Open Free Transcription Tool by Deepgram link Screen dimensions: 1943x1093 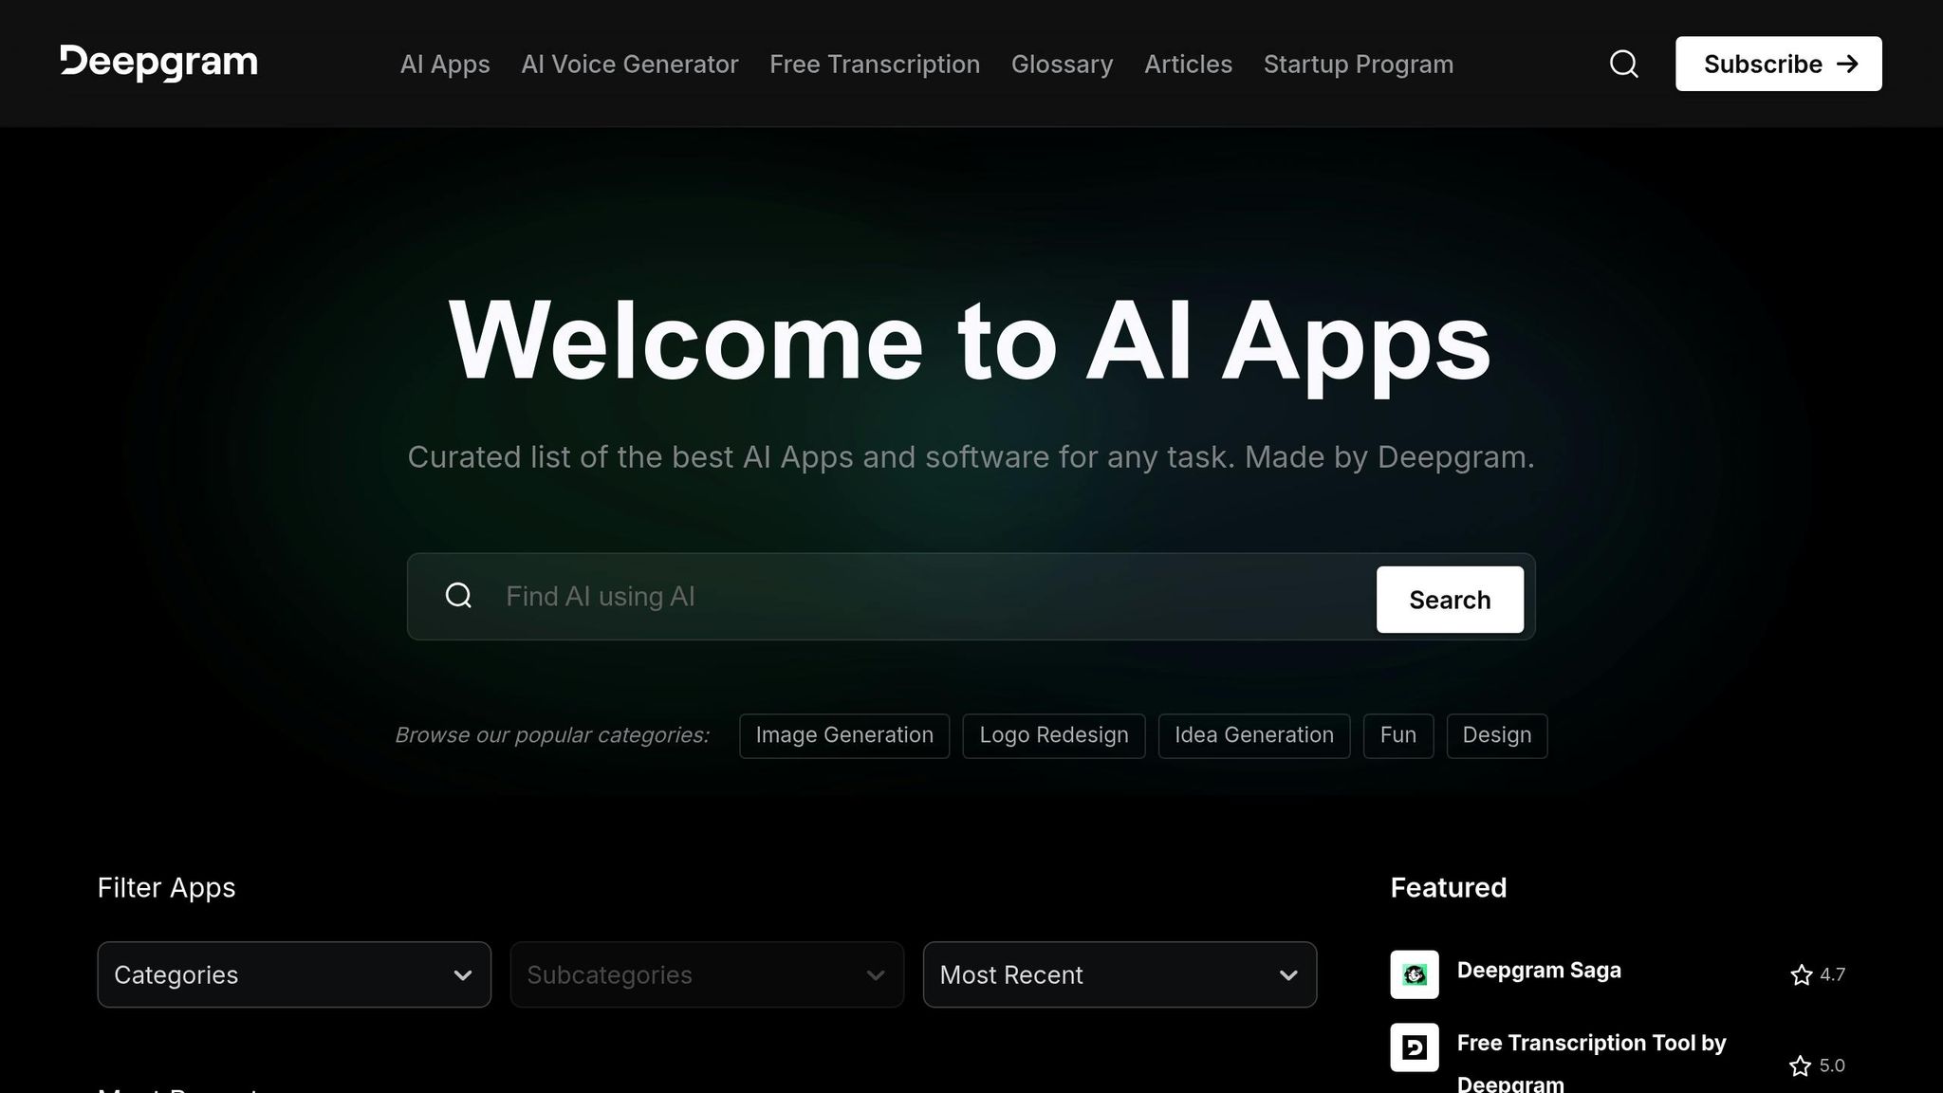tap(1591, 1063)
